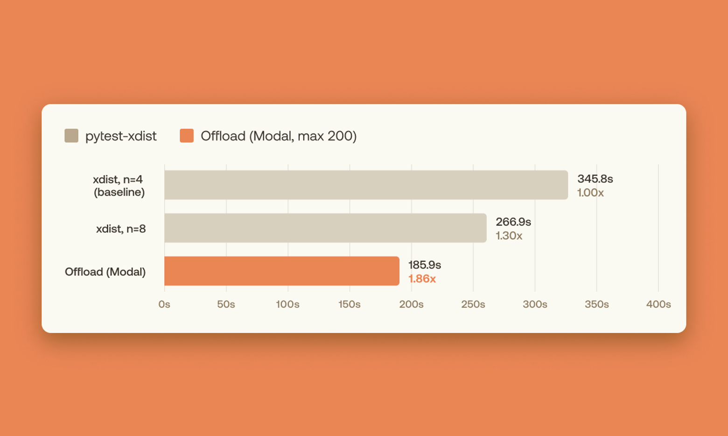The width and height of the screenshot is (728, 436).
Task: Click the xdist, n=8 row label
Action: [121, 229]
